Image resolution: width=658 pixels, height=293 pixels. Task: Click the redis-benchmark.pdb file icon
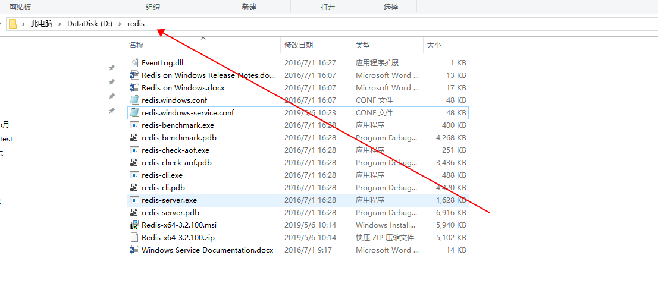pos(134,137)
